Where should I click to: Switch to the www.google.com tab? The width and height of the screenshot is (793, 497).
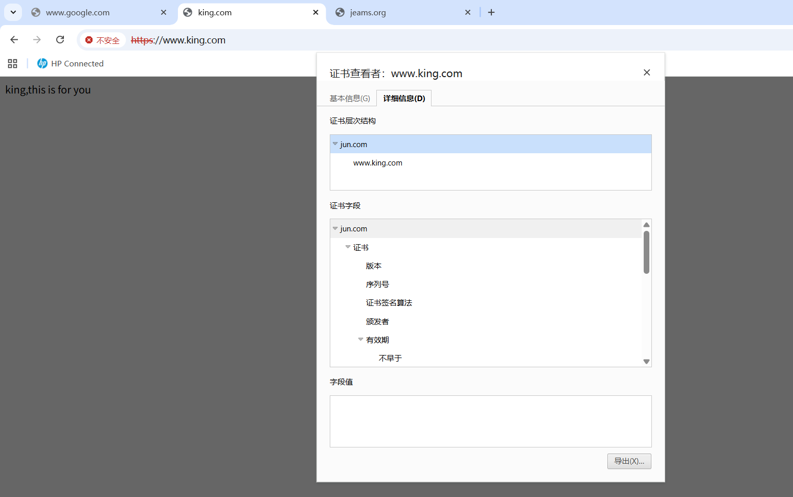(100, 12)
